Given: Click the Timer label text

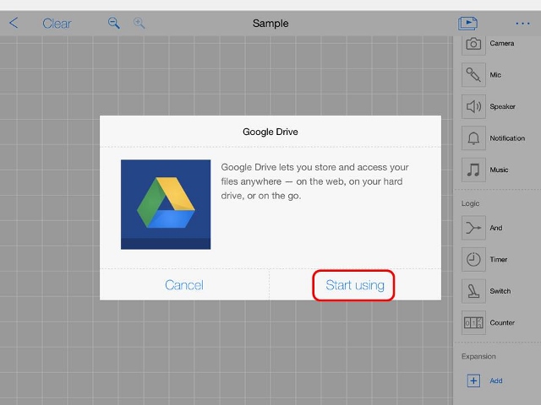Looking at the screenshot, I should tap(499, 259).
